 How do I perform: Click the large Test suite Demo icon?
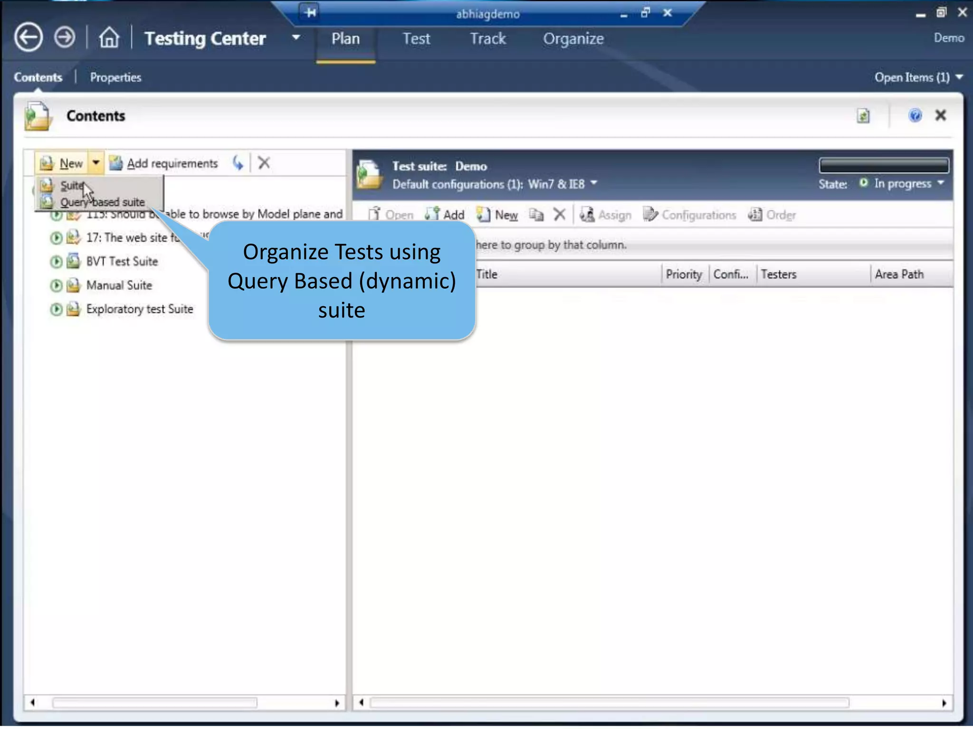(x=370, y=174)
